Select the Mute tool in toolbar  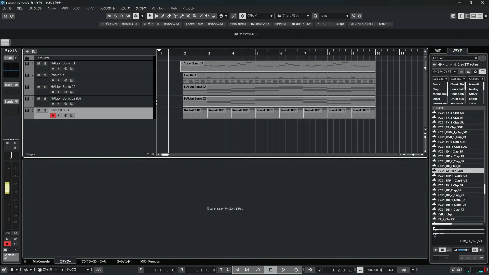[x=188, y=16]
